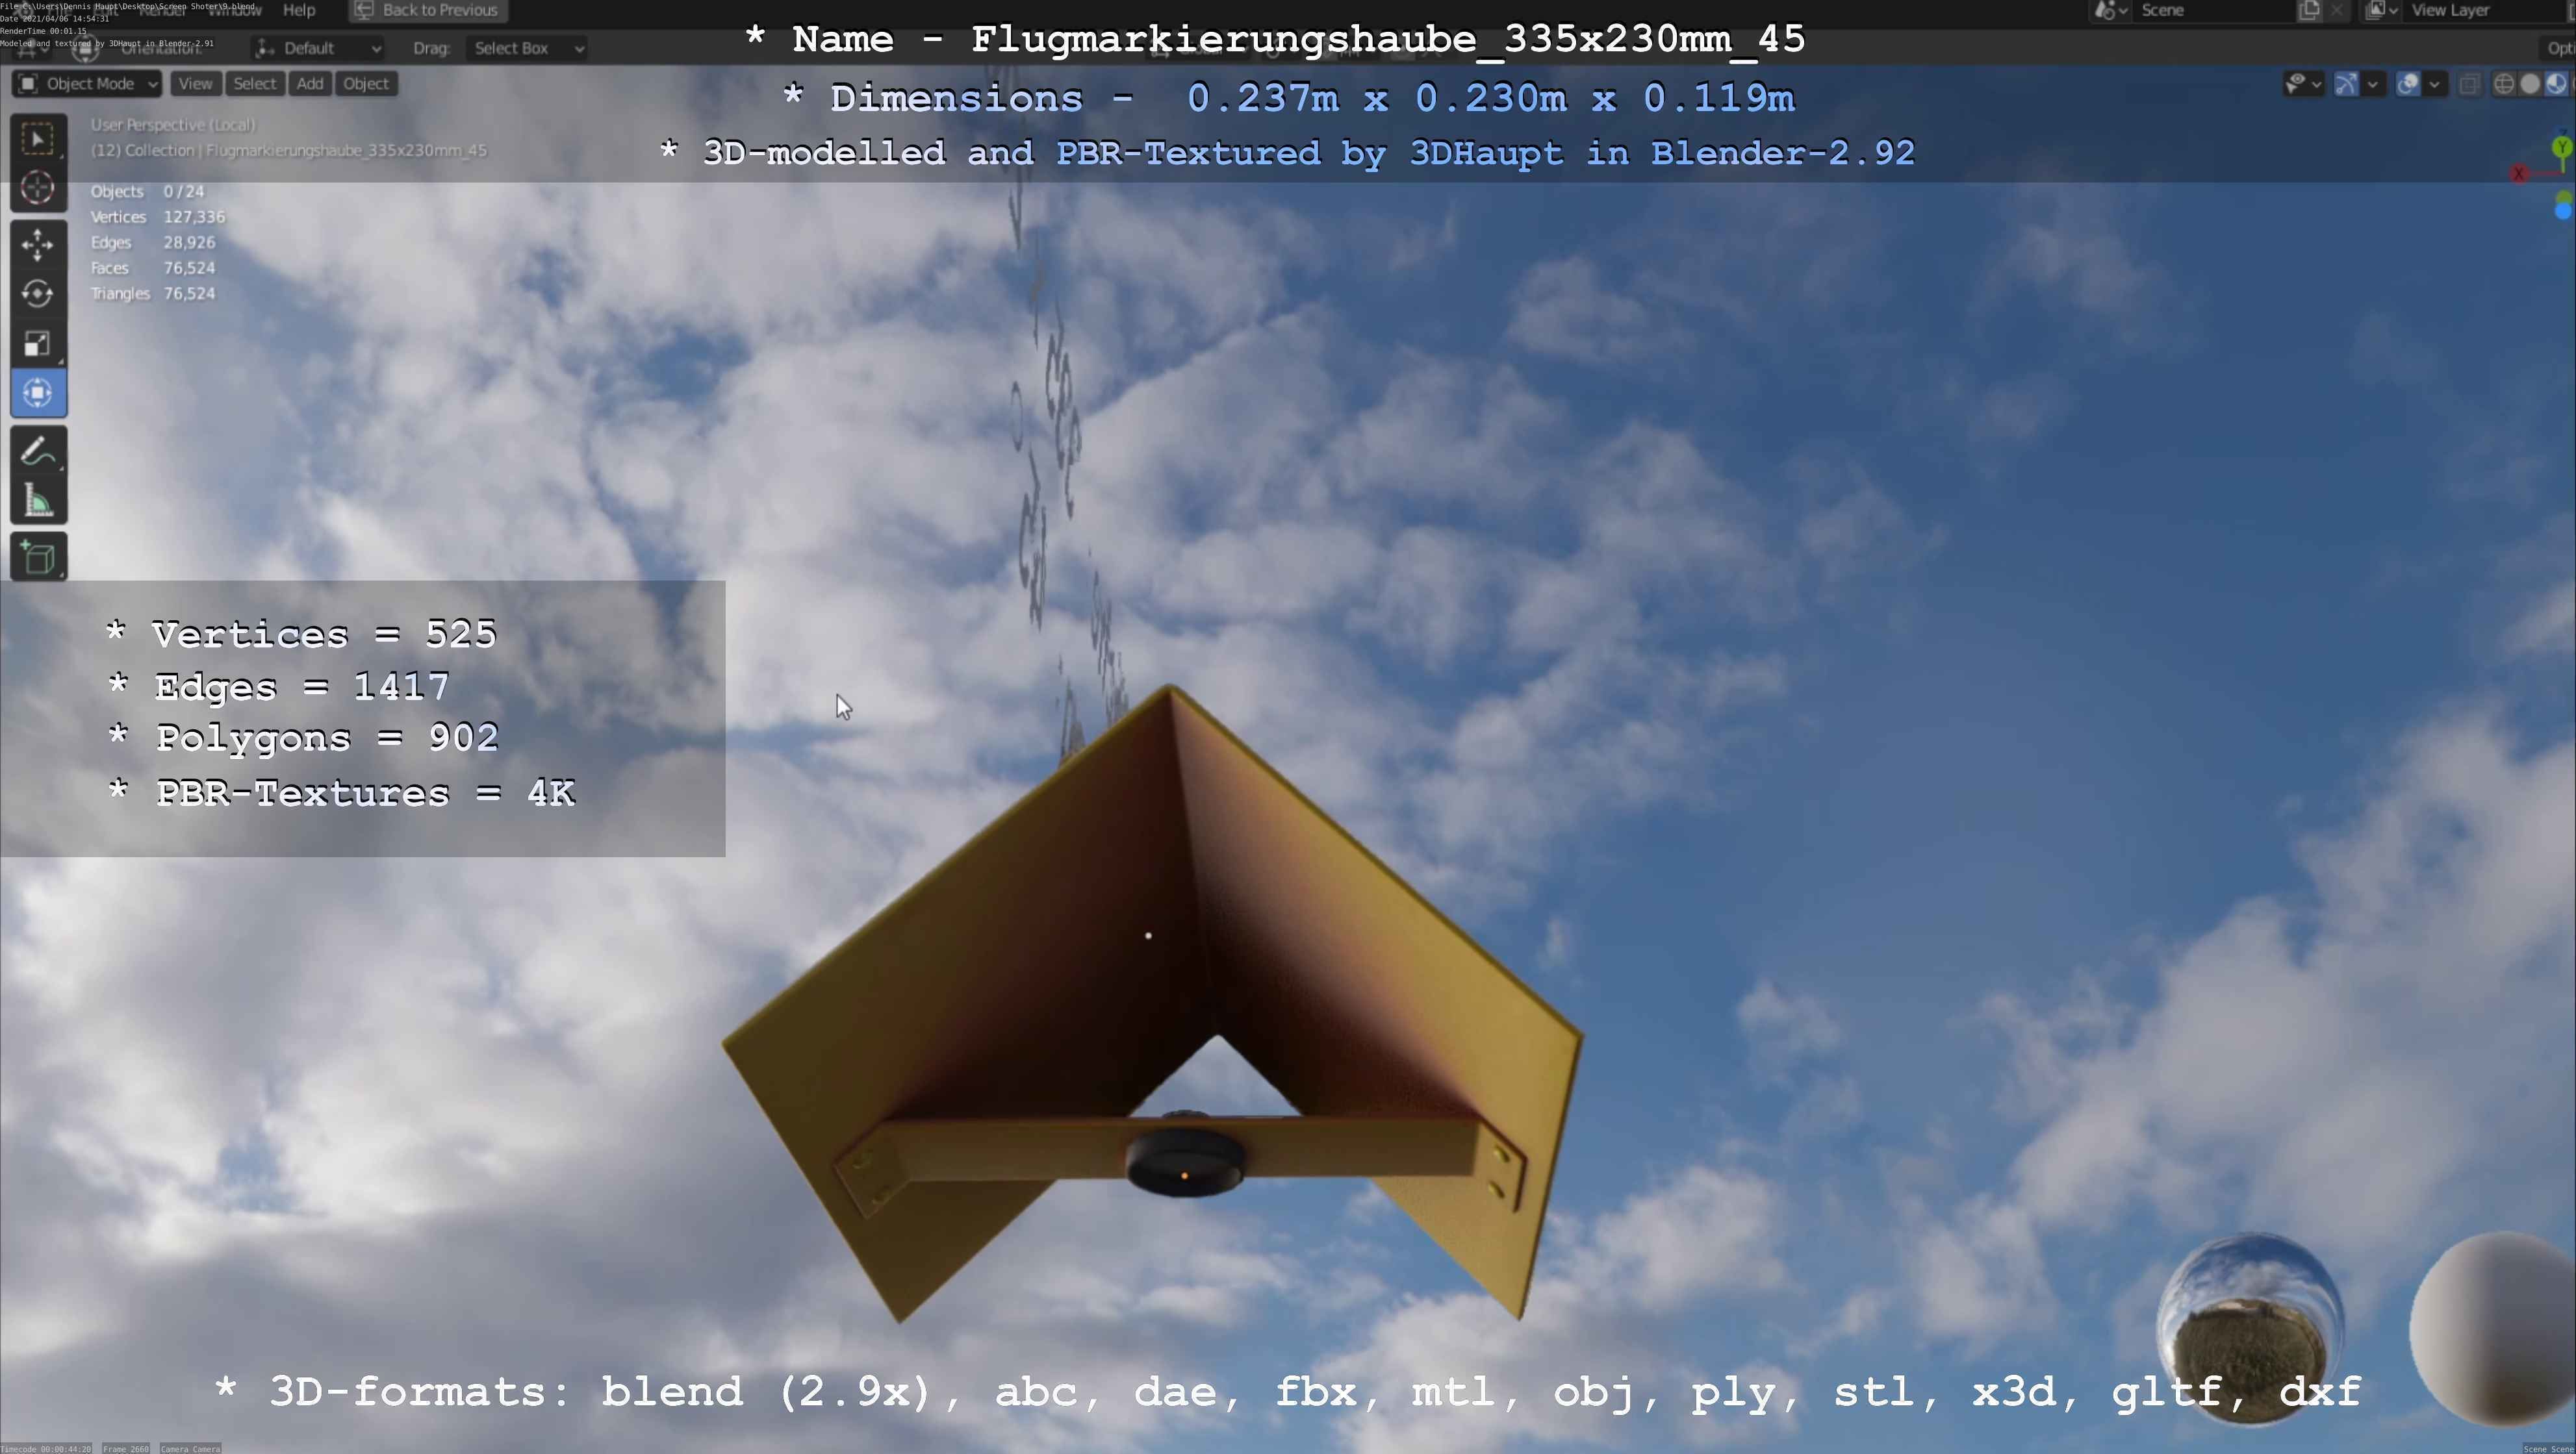
Task: Open the Help menu
Action: 299,10
